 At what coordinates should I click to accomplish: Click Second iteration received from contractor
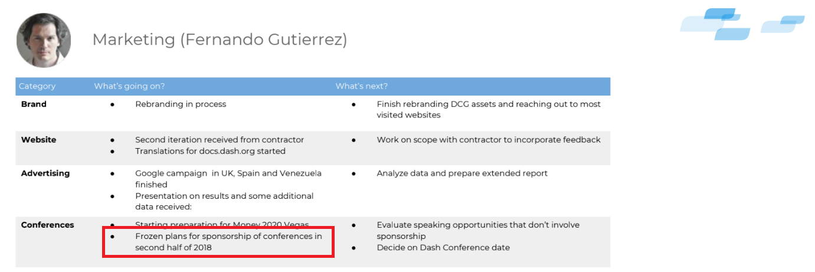[220, 140]
